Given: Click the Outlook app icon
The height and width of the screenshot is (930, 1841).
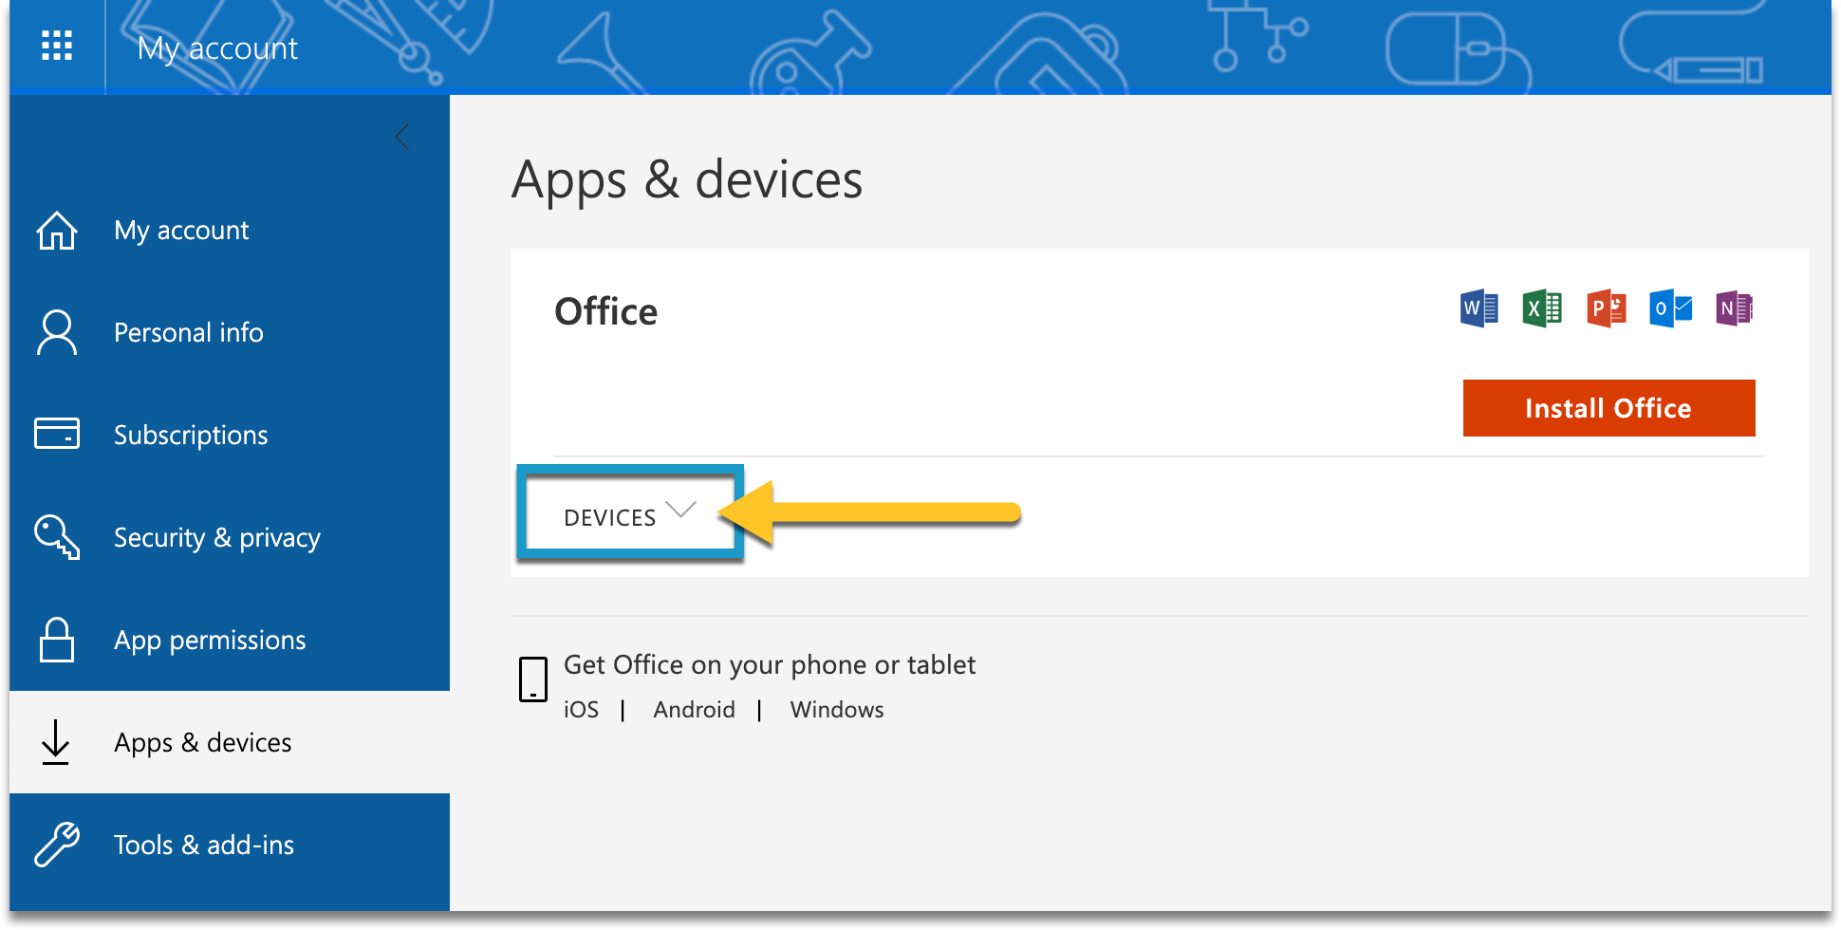Looking at the screenshot, I should [1670, 308].
